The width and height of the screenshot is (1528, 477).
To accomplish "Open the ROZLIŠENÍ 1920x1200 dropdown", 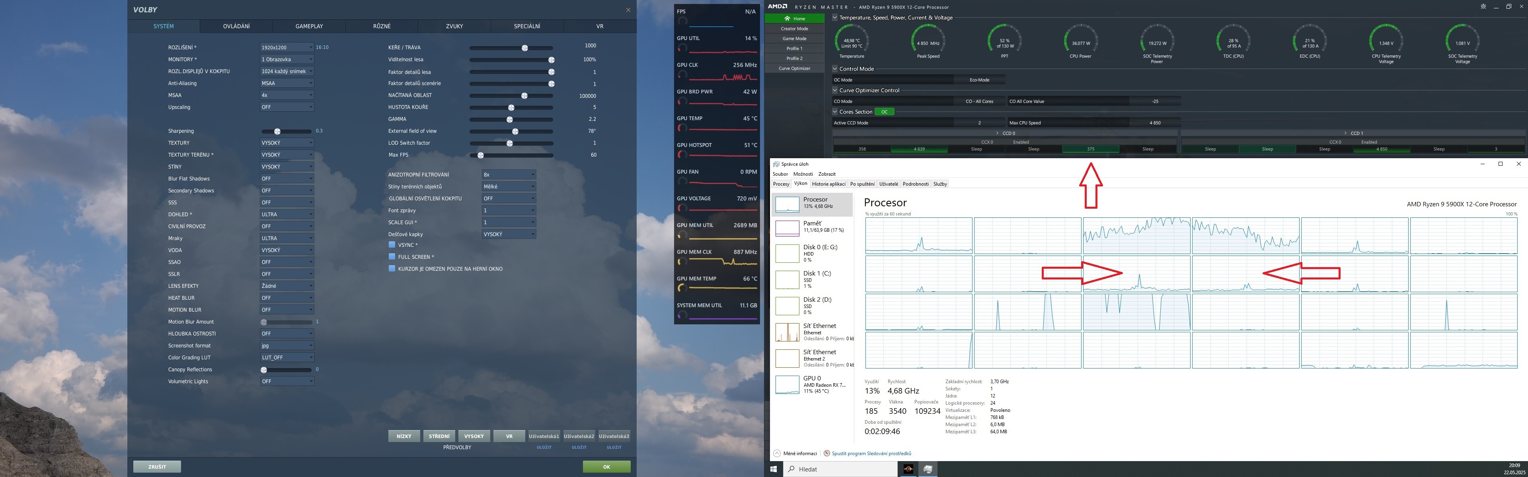I will 286,47.
